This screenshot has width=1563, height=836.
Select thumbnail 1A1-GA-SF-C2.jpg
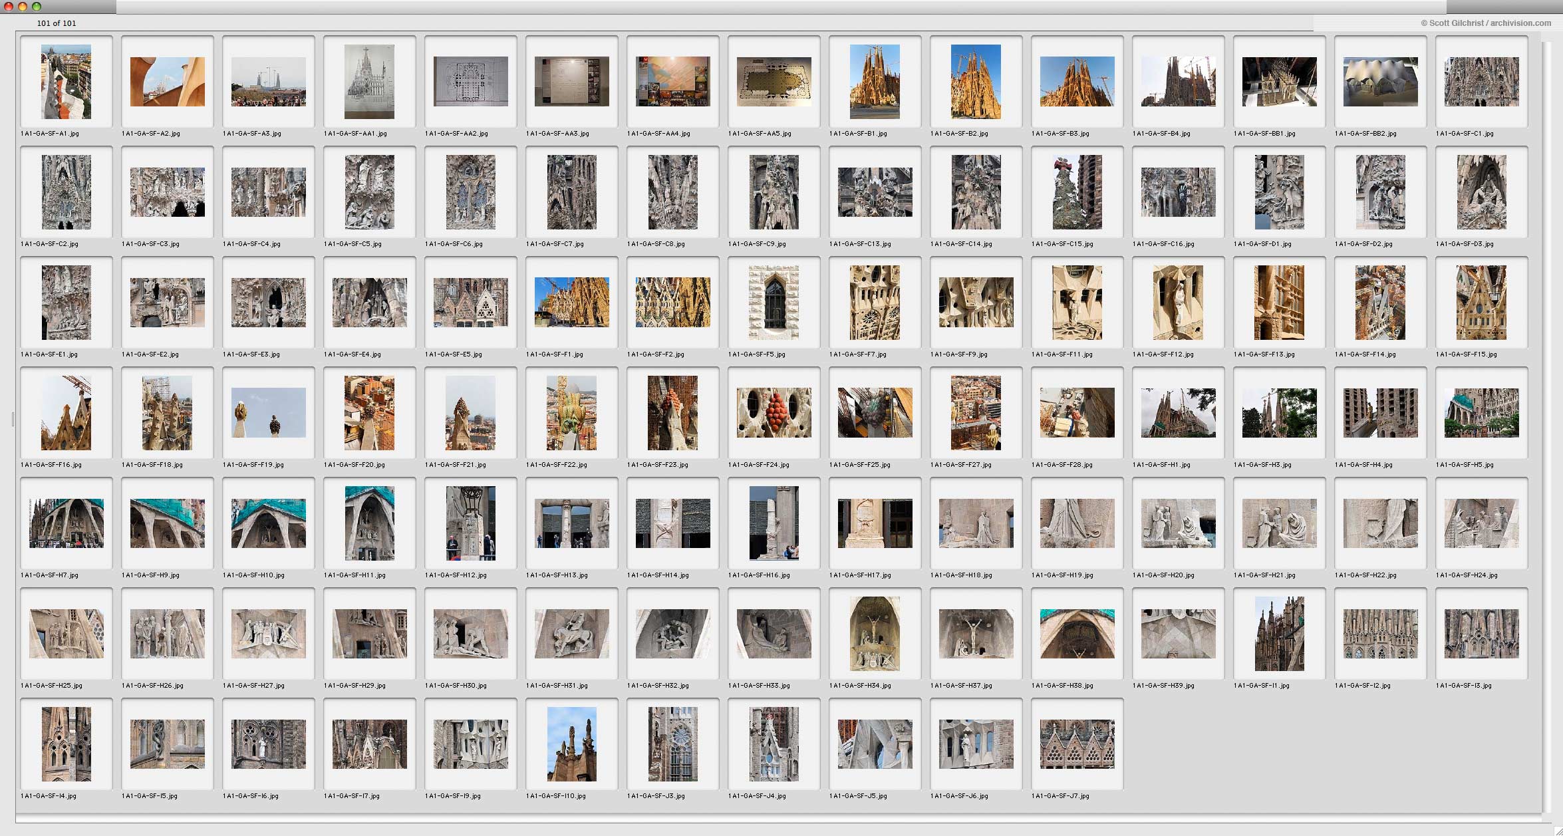coord(66,192)
